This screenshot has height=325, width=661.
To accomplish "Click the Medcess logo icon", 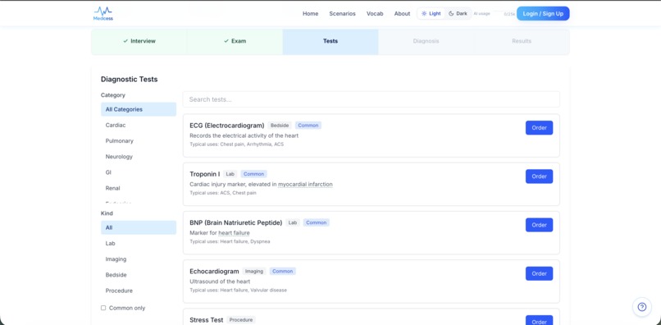I will pos(103,13).
